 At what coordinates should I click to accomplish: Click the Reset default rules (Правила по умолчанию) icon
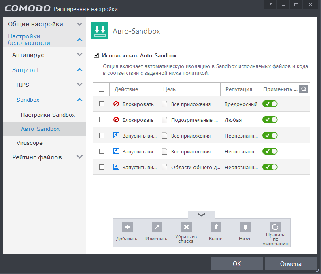pyautogui.click(x=275, y=227)
